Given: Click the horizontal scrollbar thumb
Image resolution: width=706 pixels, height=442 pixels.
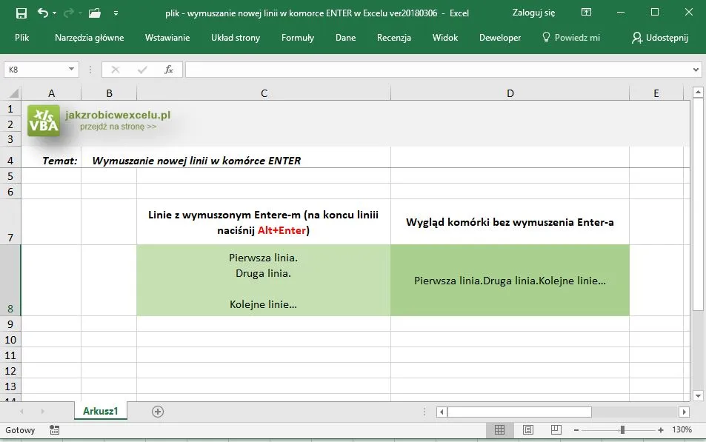Looking at the screenshot, I should [x=519, y=412].
